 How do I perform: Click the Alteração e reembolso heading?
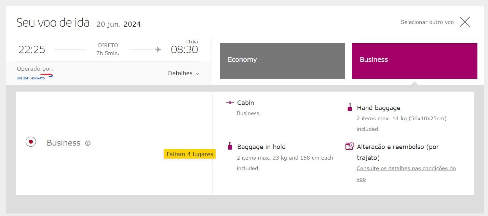398,152
